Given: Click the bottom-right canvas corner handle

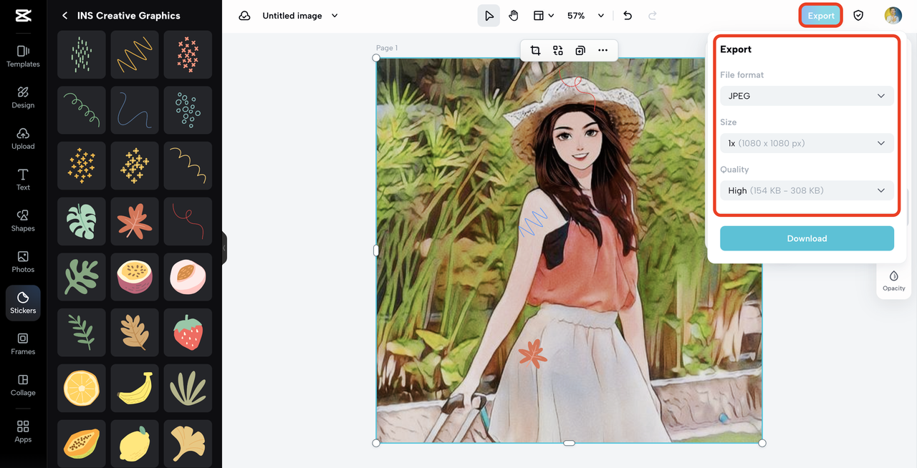Looking at the screenshot, I should click(x=762, y=443).
